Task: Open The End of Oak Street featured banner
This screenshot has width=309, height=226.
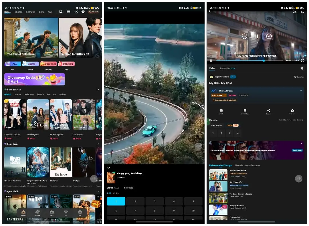Action: click(31, 38)
